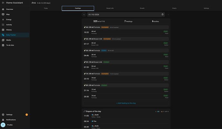Open the History page in the sidebar

click(15, 30)
